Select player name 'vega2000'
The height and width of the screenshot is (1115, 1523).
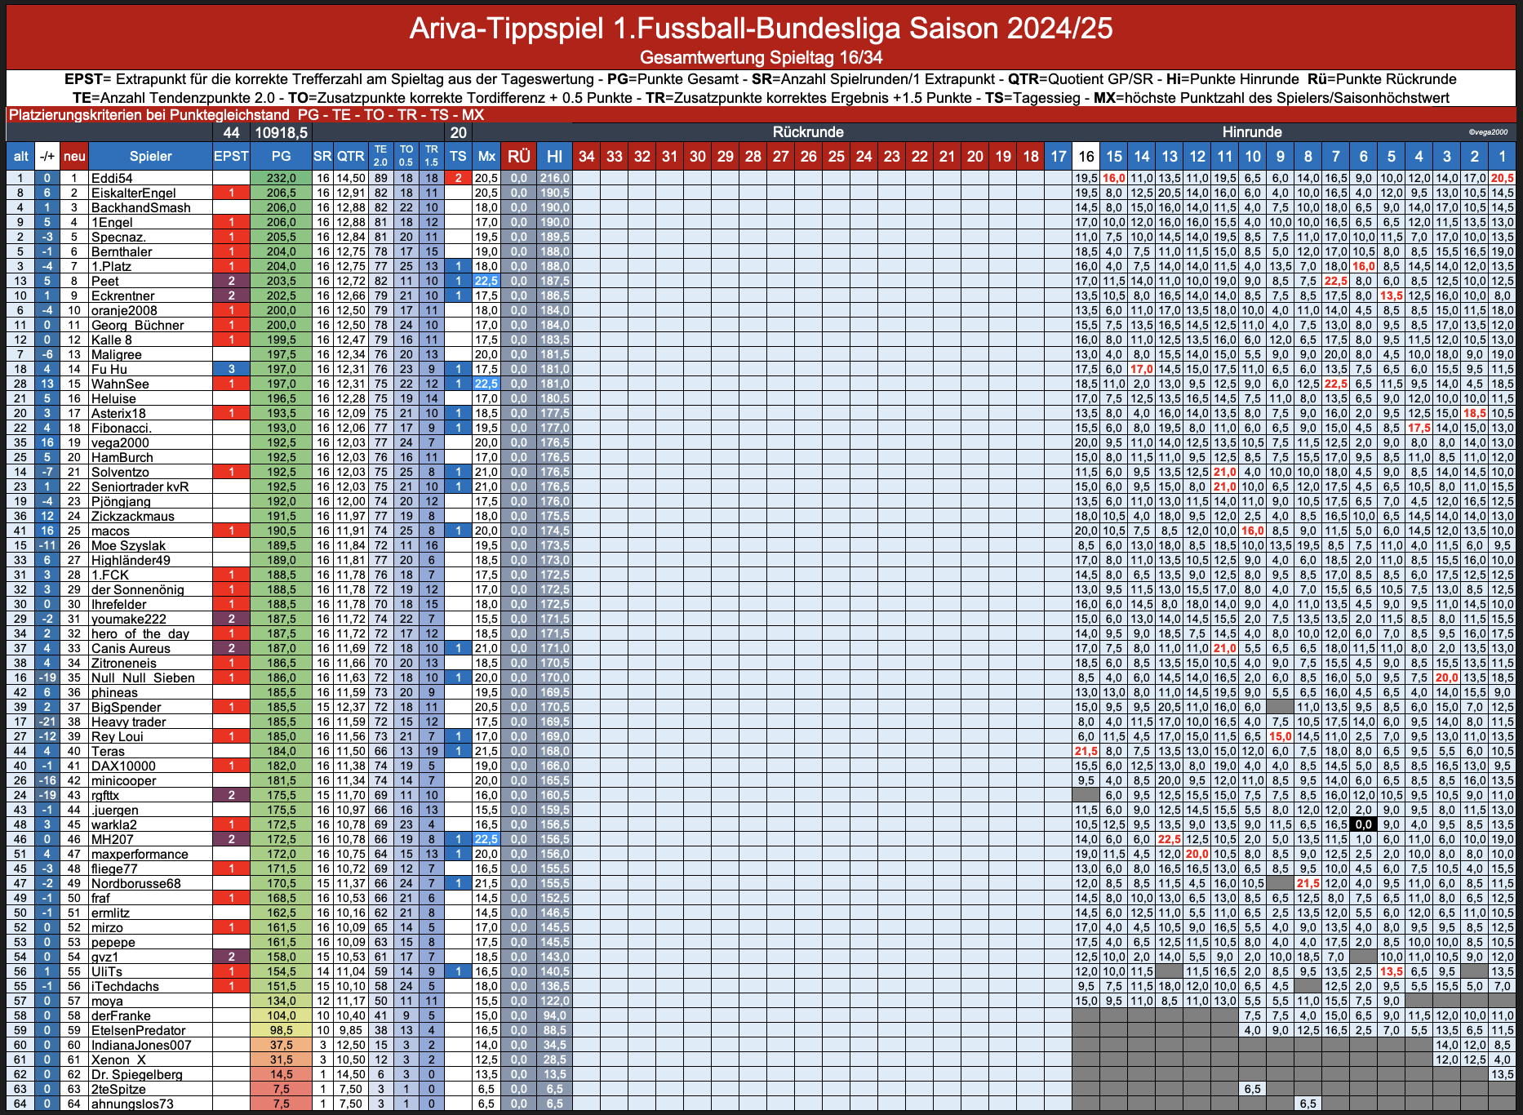click(120, 442)
